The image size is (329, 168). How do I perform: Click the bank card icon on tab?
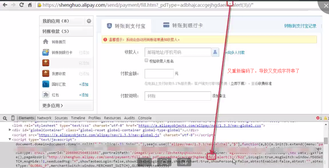tap(166, 25)
